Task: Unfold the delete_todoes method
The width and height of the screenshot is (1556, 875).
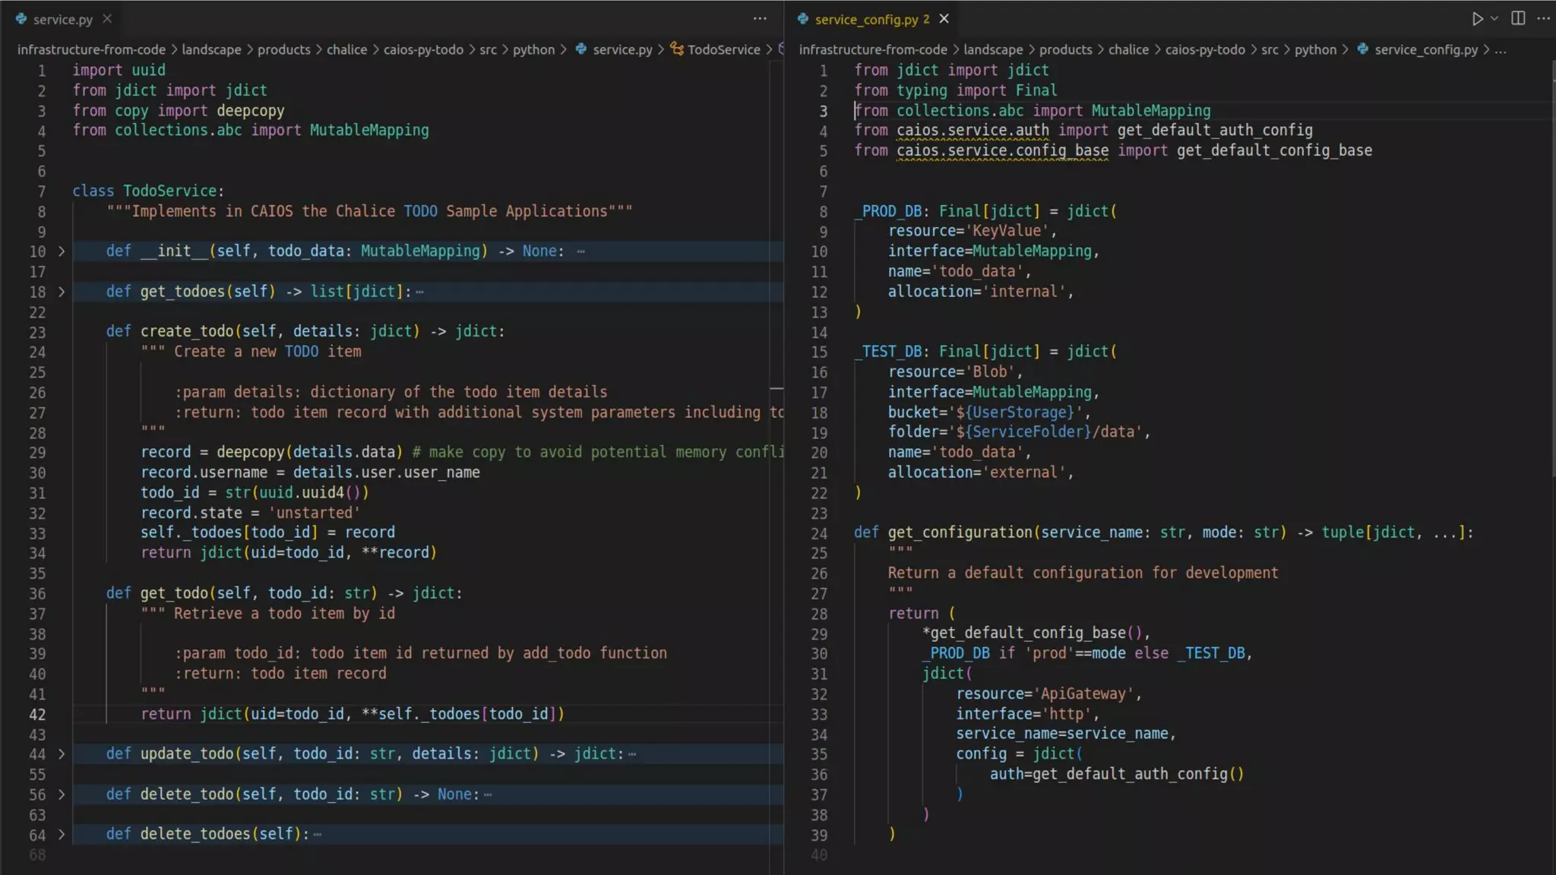Action: coord(62,835)
